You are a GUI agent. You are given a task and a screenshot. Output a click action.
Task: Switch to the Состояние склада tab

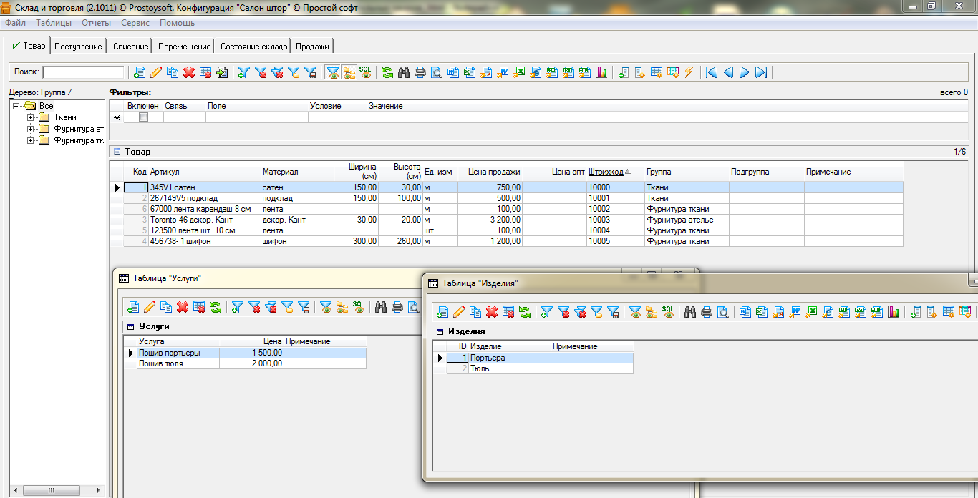click(253, 47)
